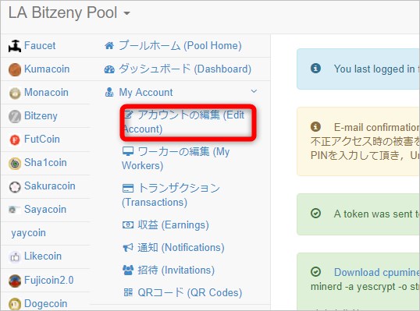Open the Fujicoin2.0 pool link
Viewport: 420px width, 311px height.
[48, 281]
